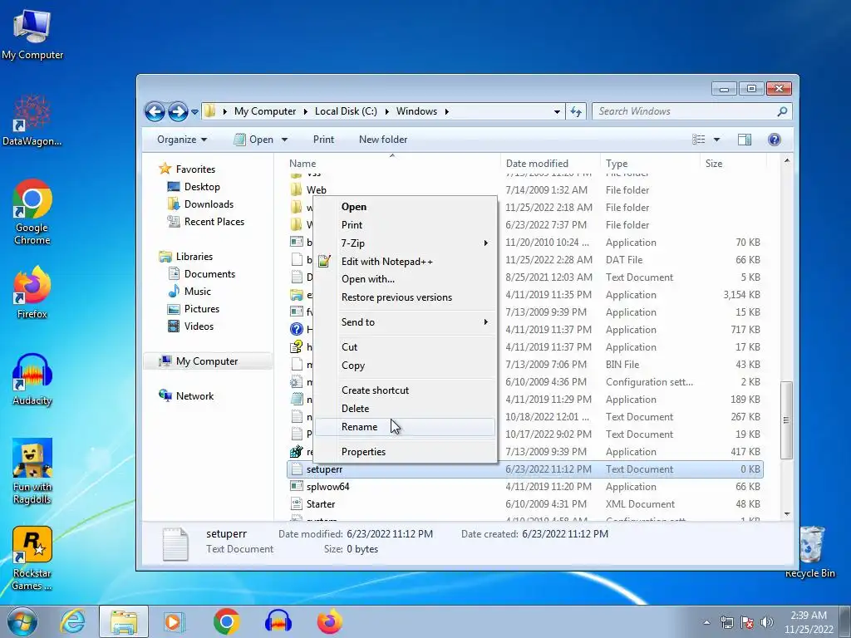The width and height of the screenshot is (851, 638).
Task: Select Network in navigation pane
Action: 194,396
